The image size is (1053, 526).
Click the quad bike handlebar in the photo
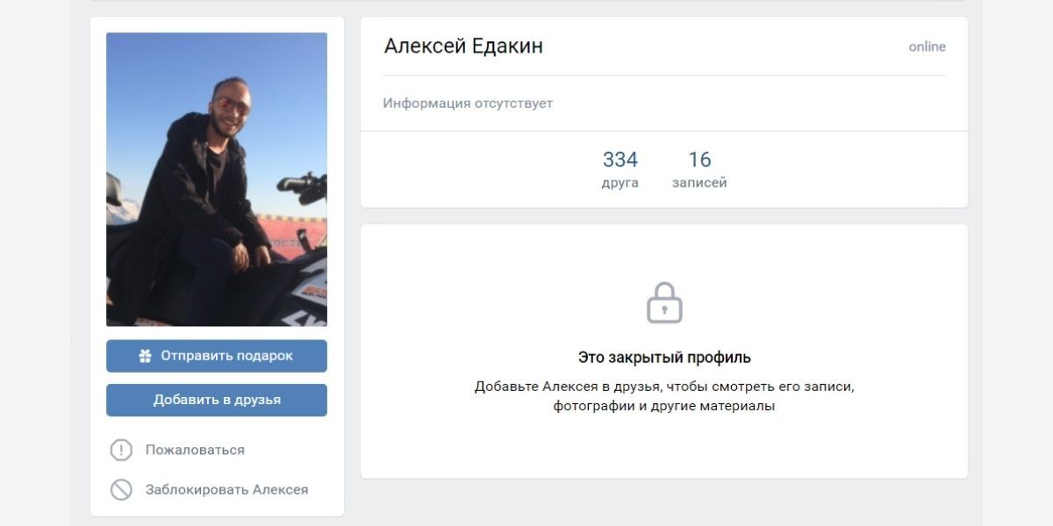click(x=304, y=184)
